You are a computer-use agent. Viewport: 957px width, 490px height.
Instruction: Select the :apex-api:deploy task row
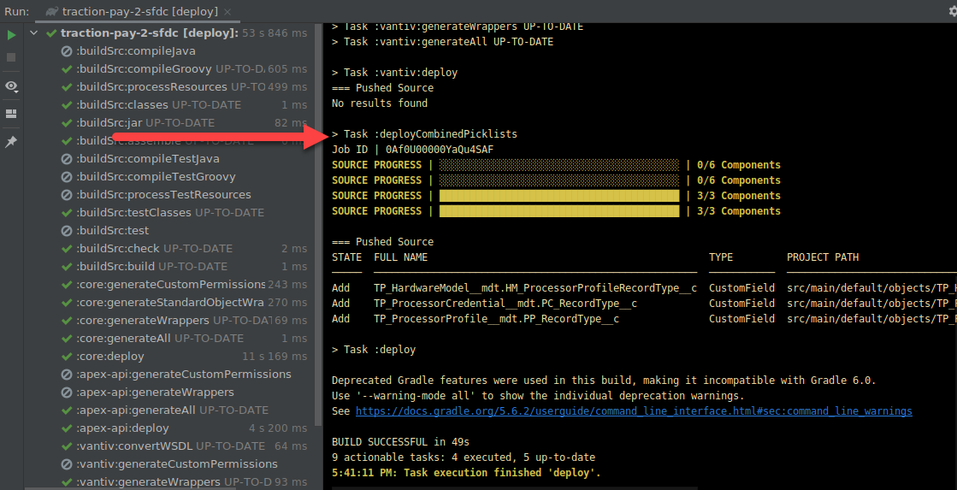[x=122, y=428]
